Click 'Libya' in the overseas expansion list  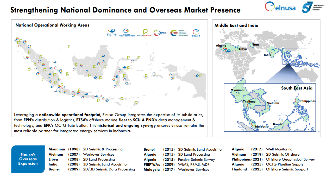coord(53,159)
